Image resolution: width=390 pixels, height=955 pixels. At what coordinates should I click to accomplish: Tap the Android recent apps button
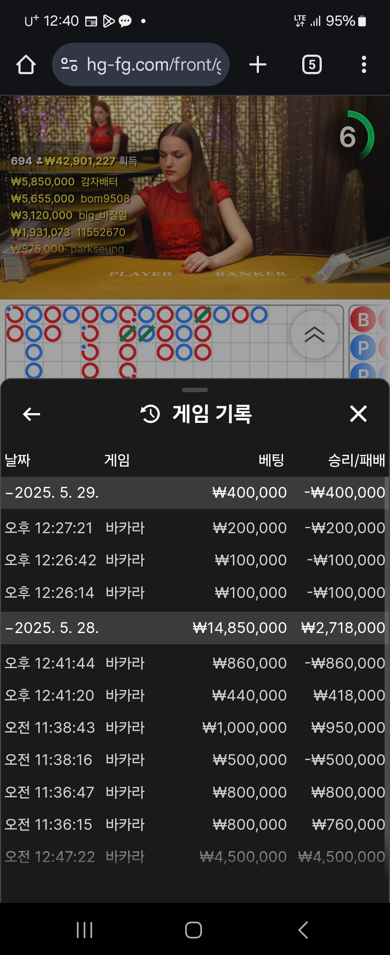[85, 930]
